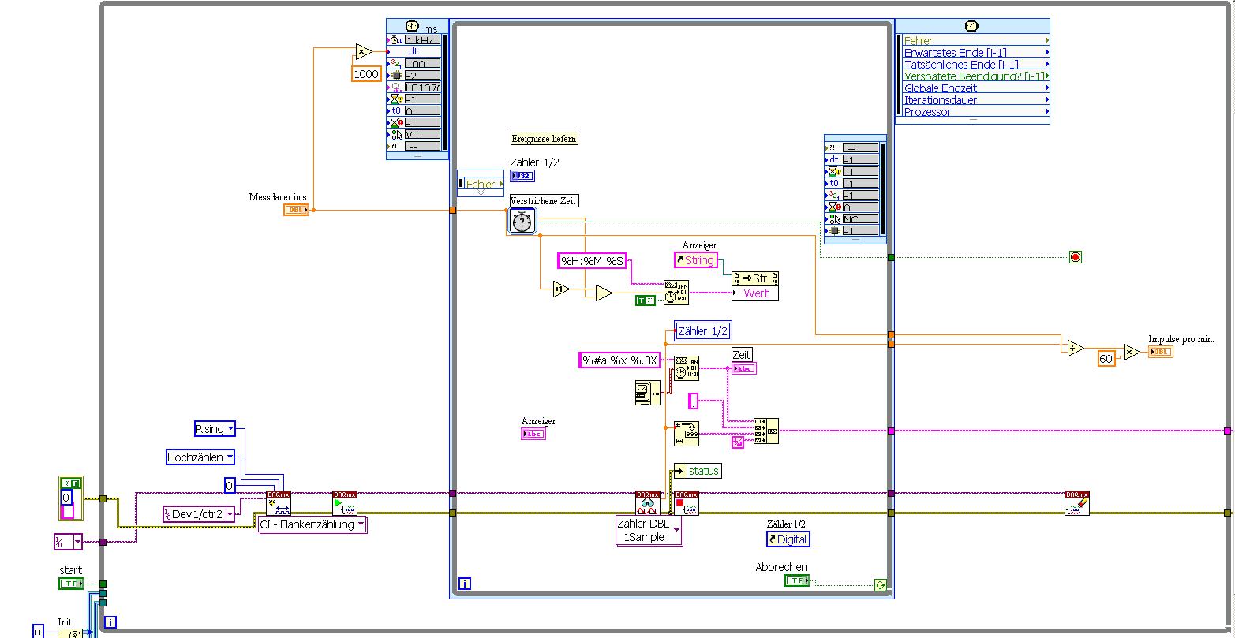Click the Impulse pro min. DBL indicator terminal
The width and height of the screenshot is (1235, 638).
click(1160, 352)
